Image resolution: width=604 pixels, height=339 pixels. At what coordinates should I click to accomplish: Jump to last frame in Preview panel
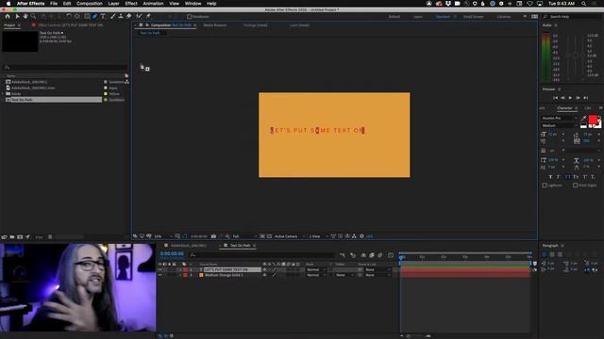click(x=585, y=98)
